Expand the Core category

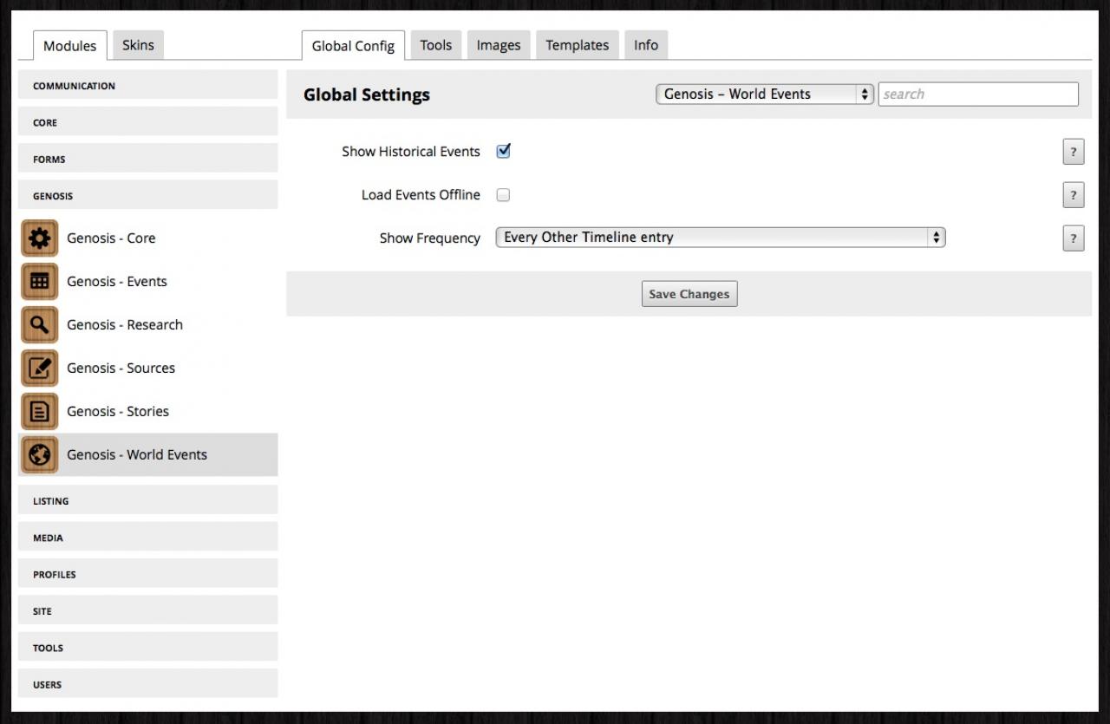point(147,122)
